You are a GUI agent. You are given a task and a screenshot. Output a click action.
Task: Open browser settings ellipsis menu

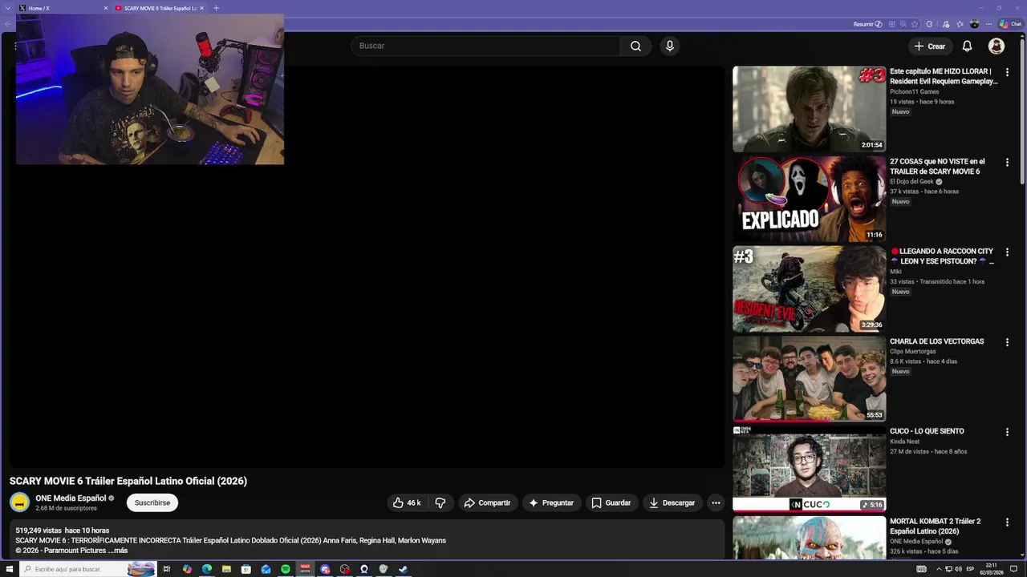pos(988,24)
